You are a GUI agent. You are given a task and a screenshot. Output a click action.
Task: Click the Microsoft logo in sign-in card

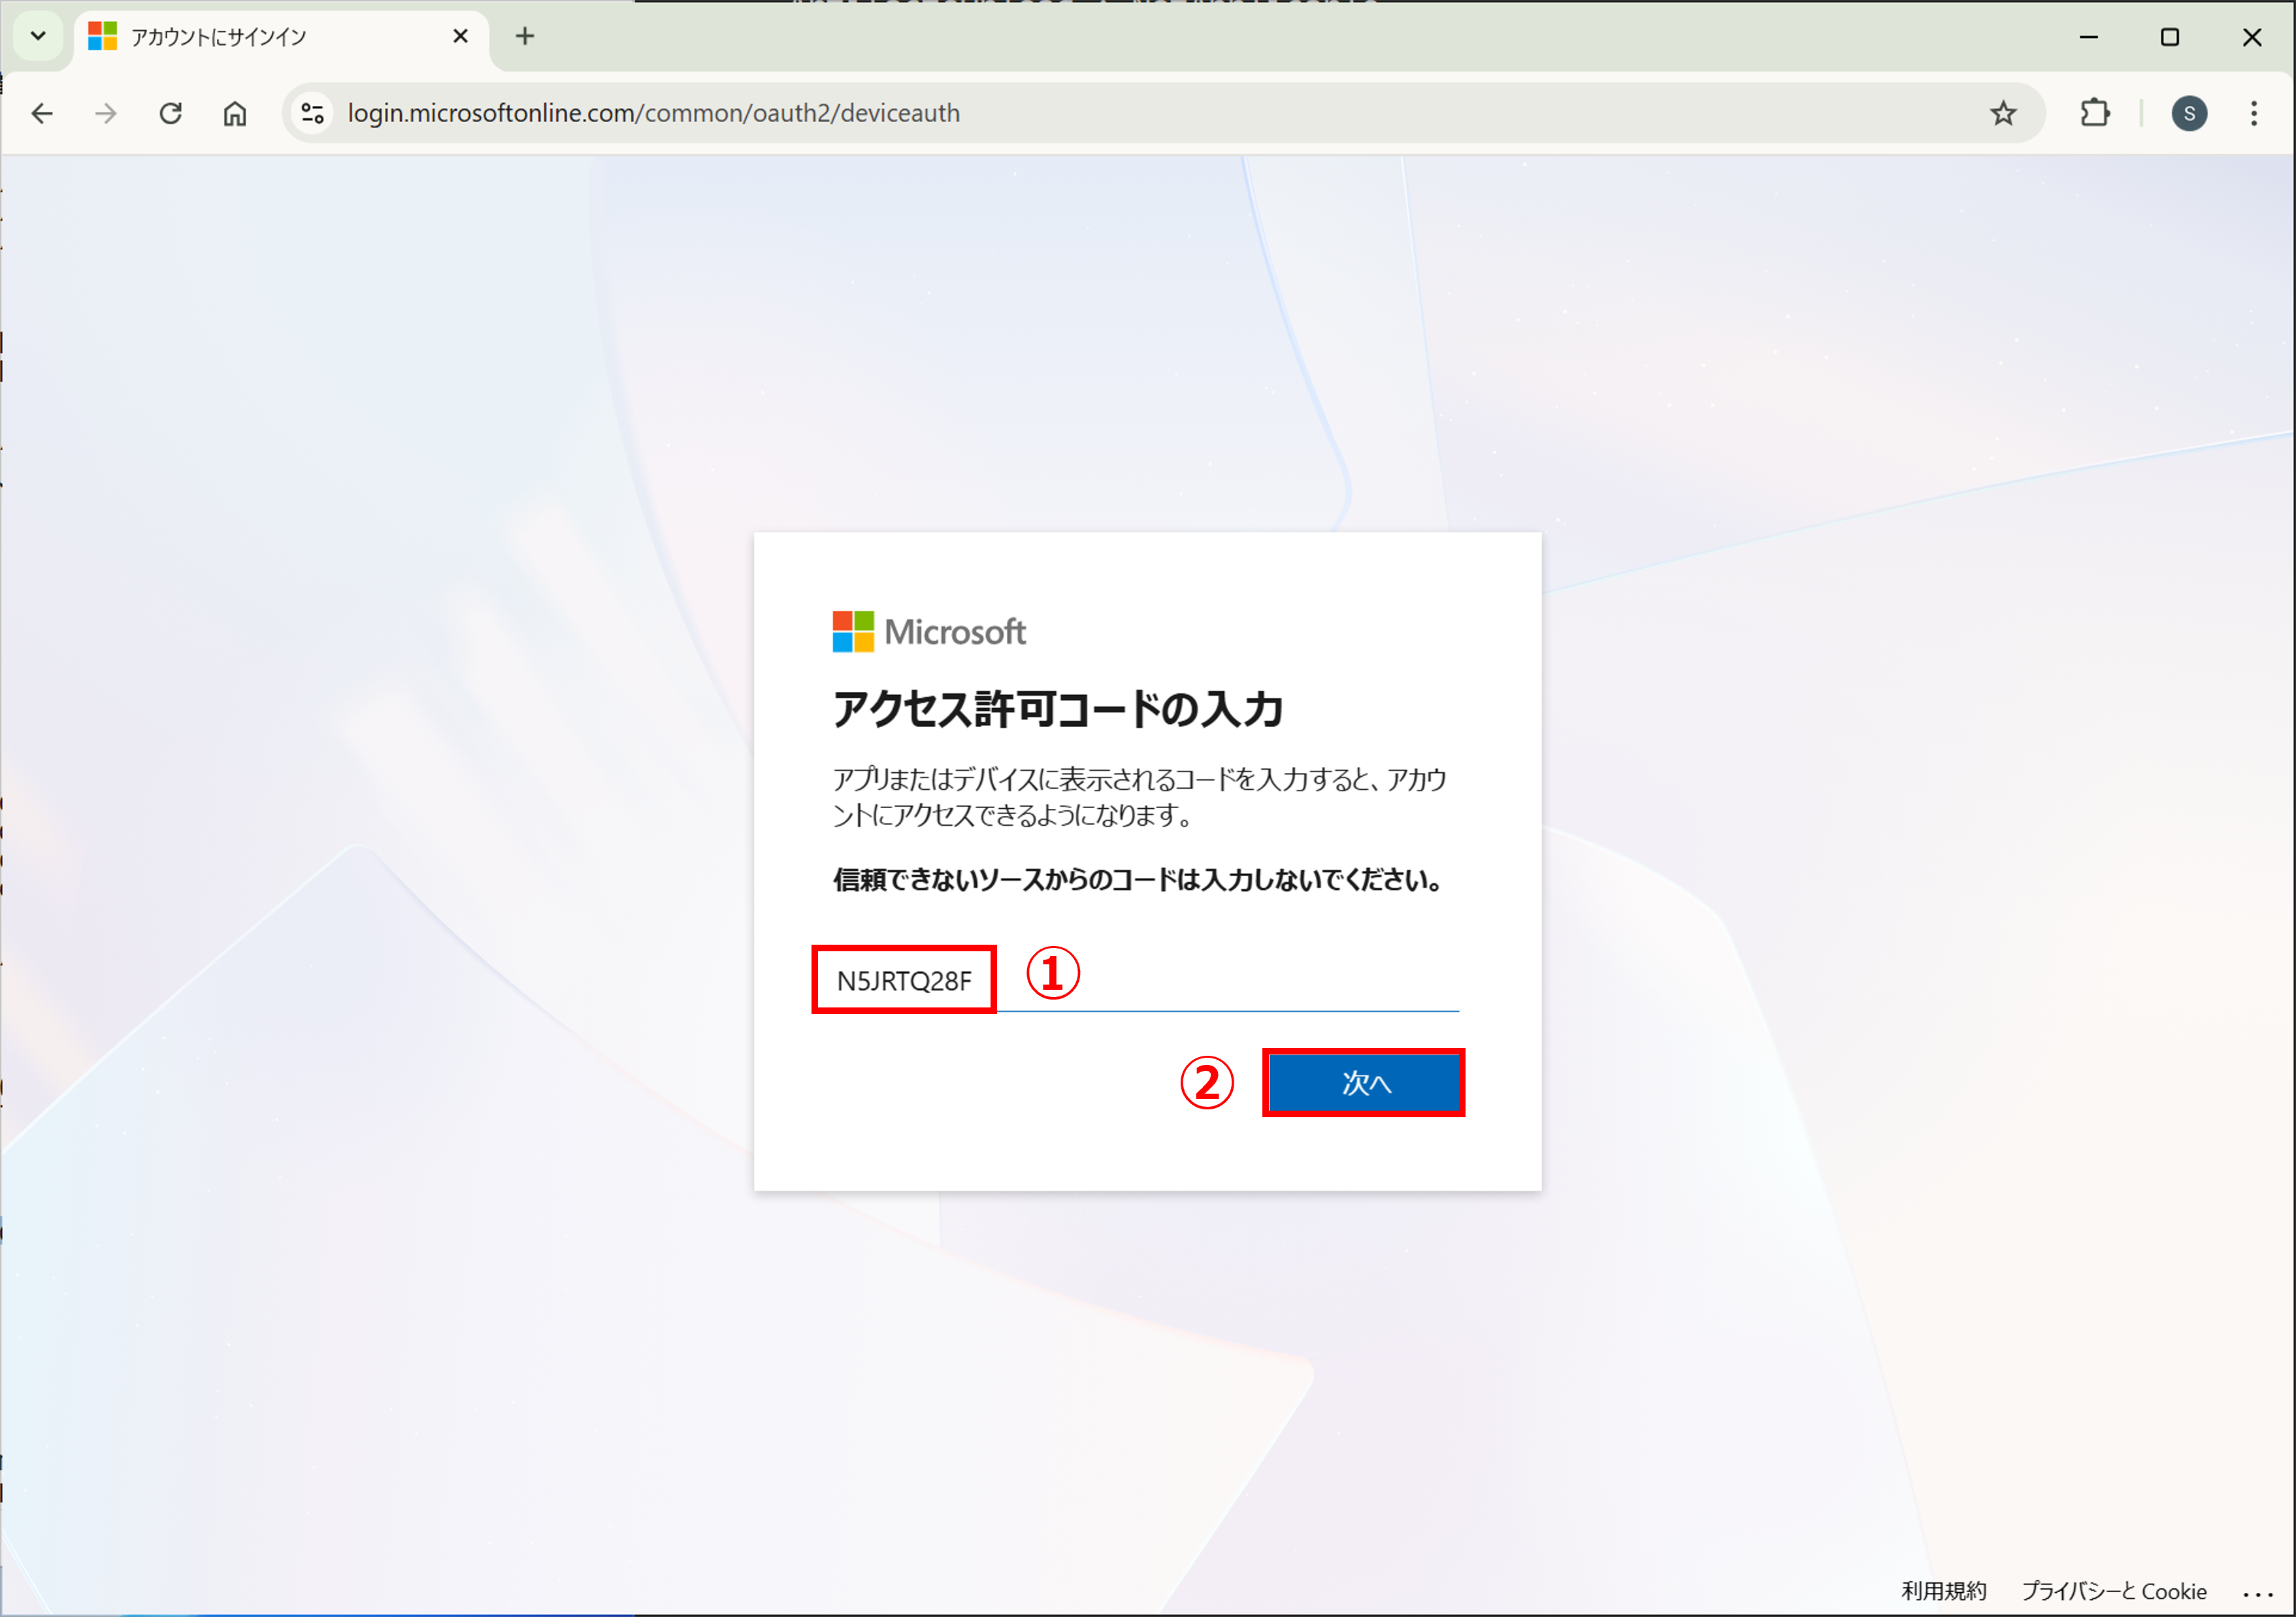click(929, 632)
